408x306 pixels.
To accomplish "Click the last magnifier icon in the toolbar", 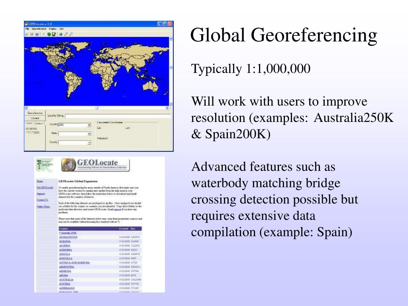I will [x=71, y=34].
